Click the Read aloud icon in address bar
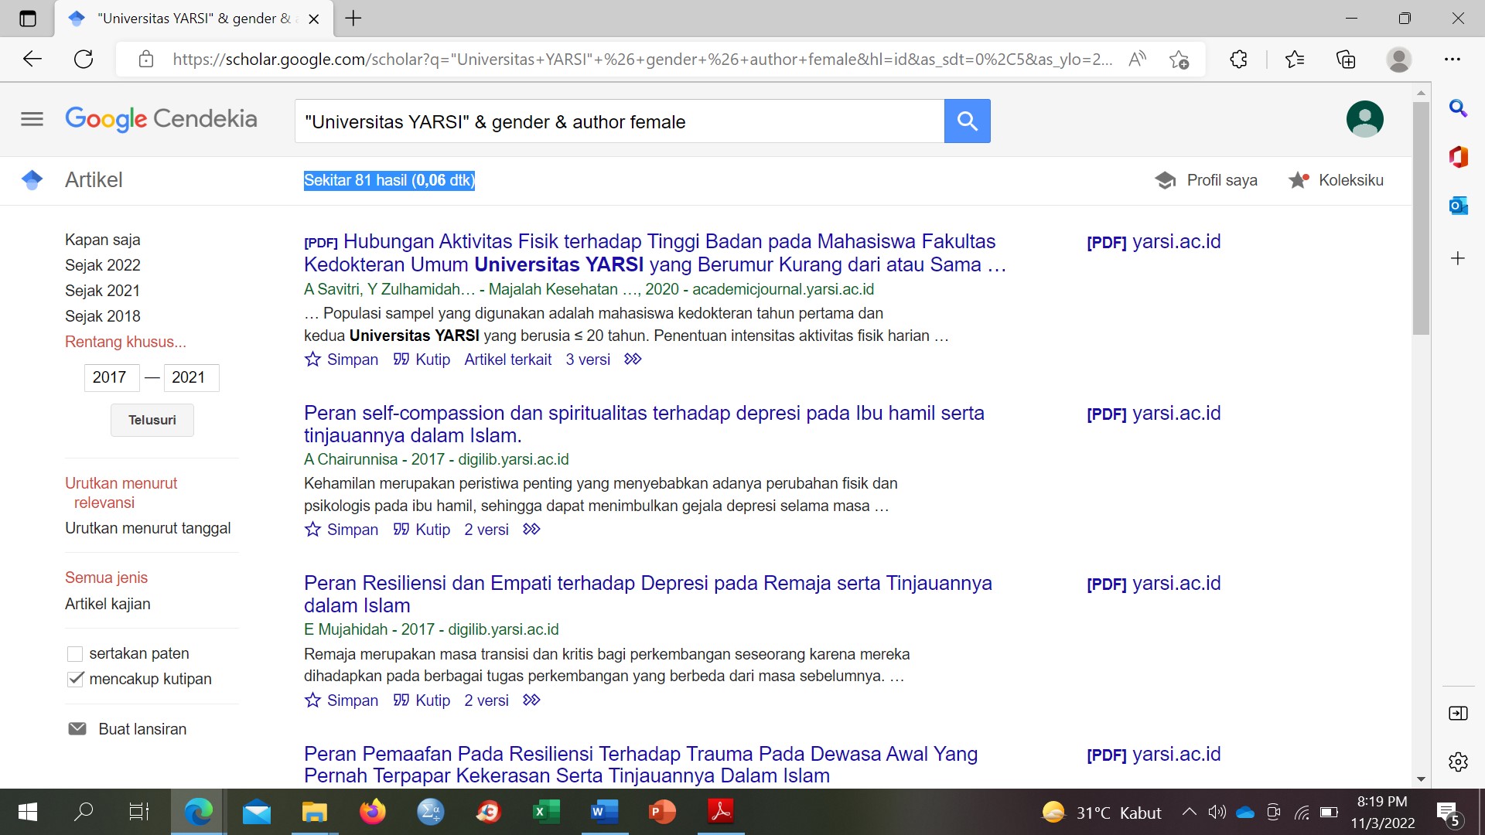1485x835 pixels. point(1137,60)
